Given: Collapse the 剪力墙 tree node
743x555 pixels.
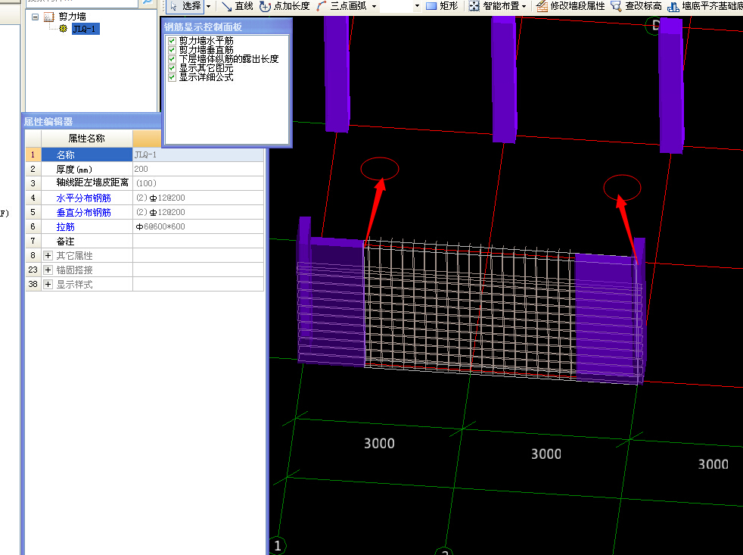Looking at the screenshot, I should (x=35, y=17).
